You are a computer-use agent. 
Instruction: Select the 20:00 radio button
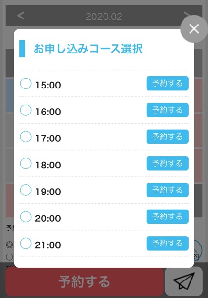(x=26, y=217)
